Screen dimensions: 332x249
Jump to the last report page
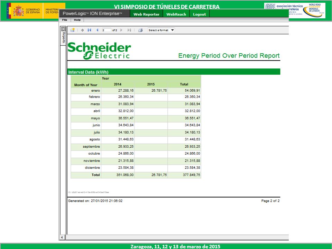(129, 30)
